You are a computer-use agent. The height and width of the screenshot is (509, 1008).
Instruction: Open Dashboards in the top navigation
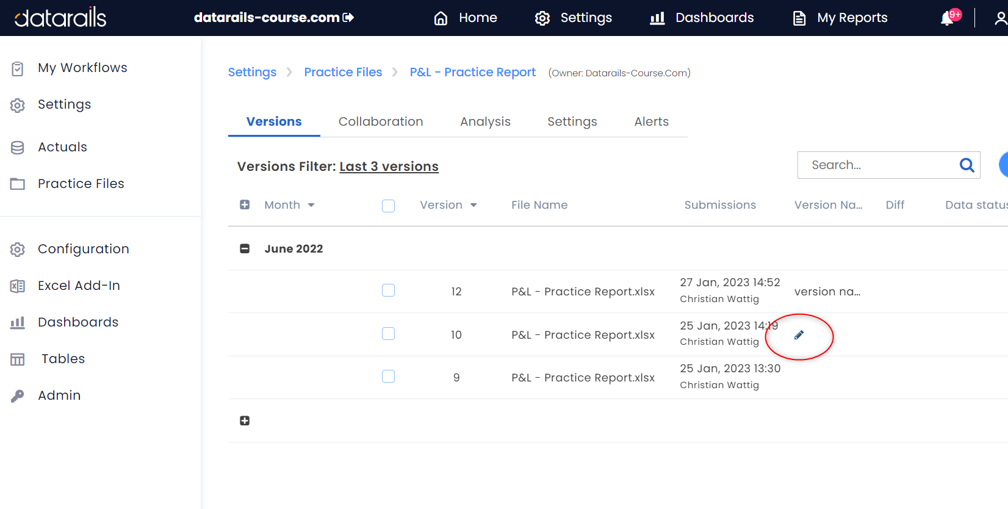point(715,18)
